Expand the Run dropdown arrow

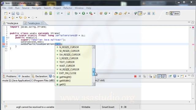[87, 13]
